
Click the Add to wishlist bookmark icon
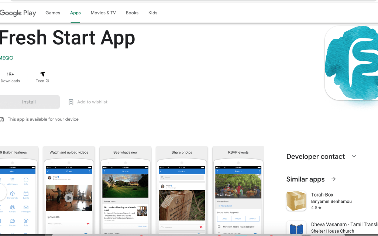[71, 102]
